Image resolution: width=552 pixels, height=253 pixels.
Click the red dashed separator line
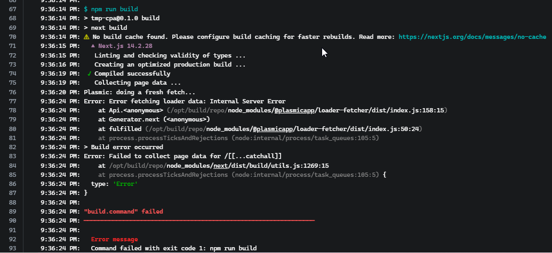[199, 221]
